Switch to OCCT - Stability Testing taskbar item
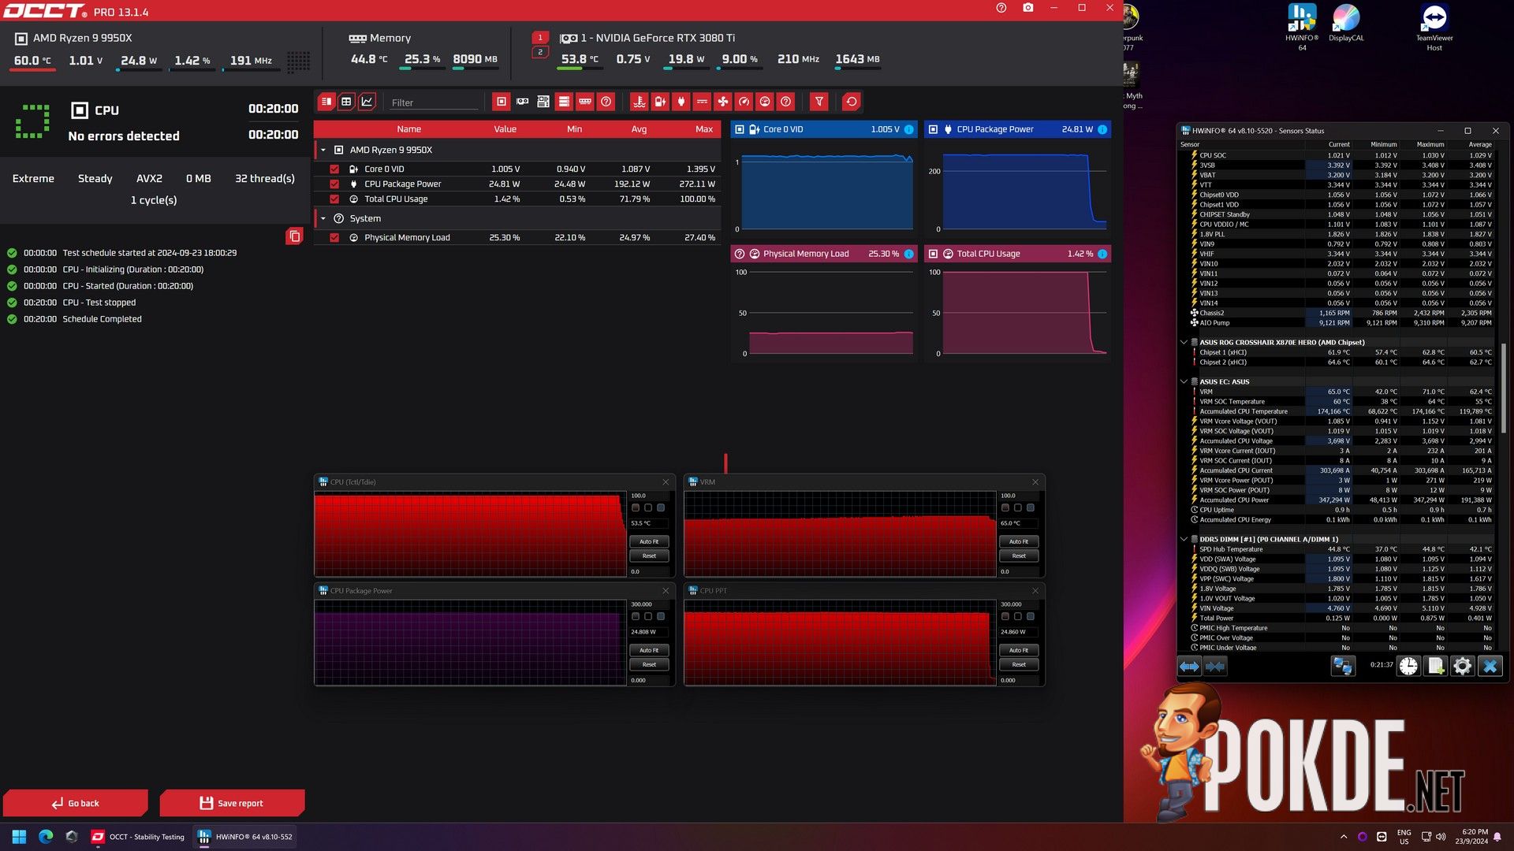This screenshot has width=1514, height=851. pos(139,837)
